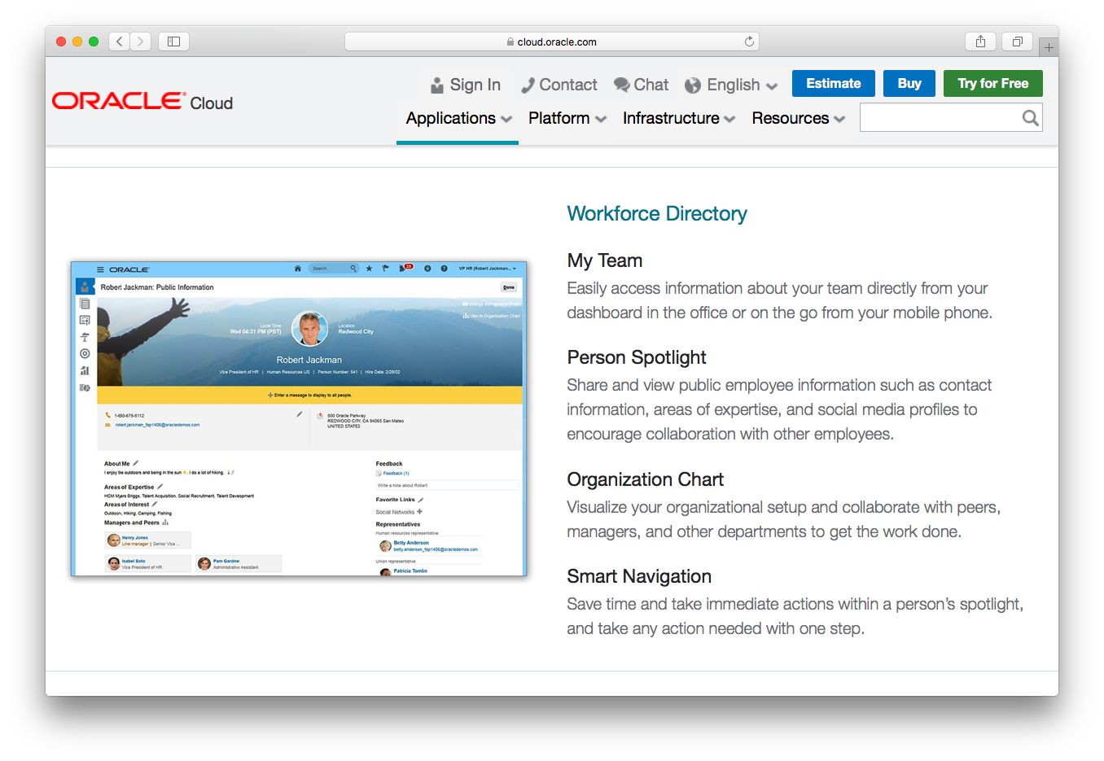Viewport: 1104px width, 761px height.
Task: Click the Organization Chart heading
Action: [646, 479]
